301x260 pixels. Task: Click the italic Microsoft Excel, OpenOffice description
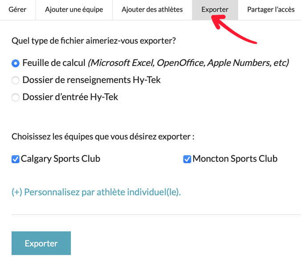coord(188,63)
